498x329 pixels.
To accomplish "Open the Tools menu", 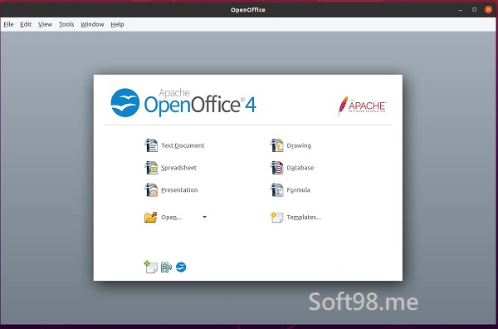I will click(66, 24).
